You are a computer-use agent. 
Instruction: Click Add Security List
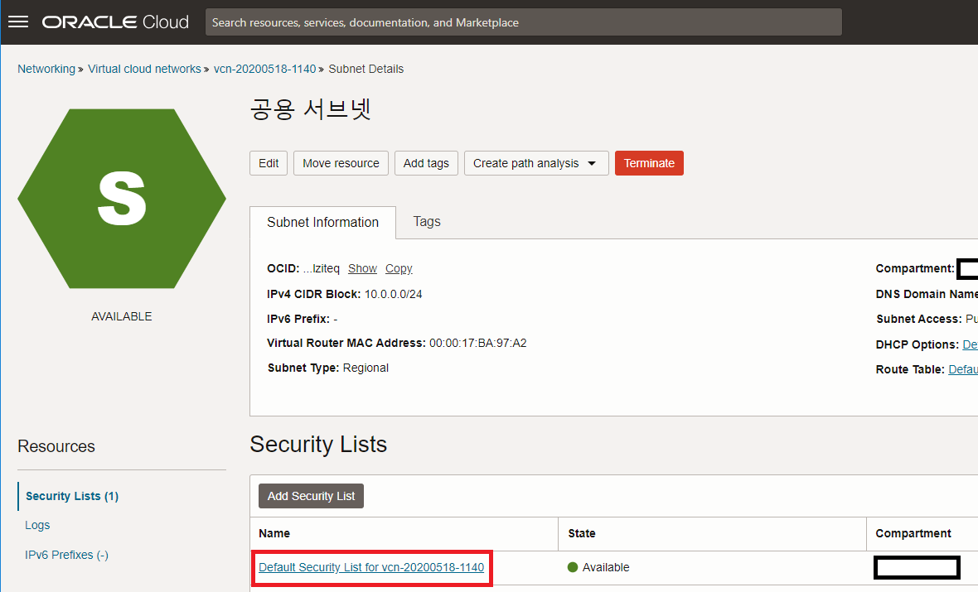click(311, 495)
